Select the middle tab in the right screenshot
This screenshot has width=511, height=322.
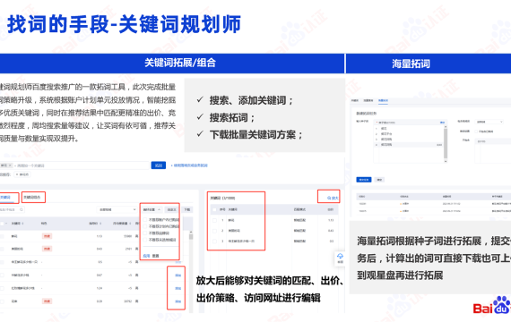pos(368,100)
